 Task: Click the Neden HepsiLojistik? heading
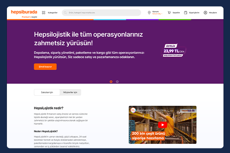[x=46, y=131]
